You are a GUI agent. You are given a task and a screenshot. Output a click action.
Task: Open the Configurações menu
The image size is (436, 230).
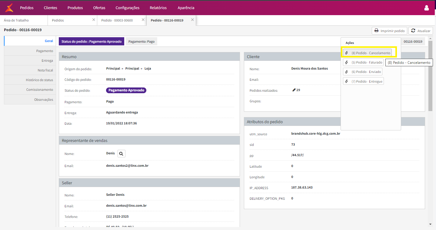pyautogui.click(x=128, y=8)
